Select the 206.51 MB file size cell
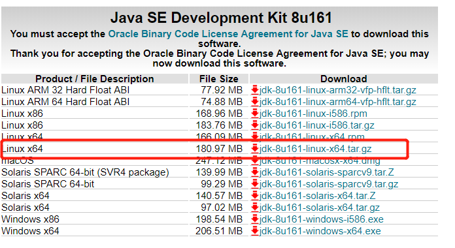The height and width of the screenshot is (248, 455). [x=219, y=231]
